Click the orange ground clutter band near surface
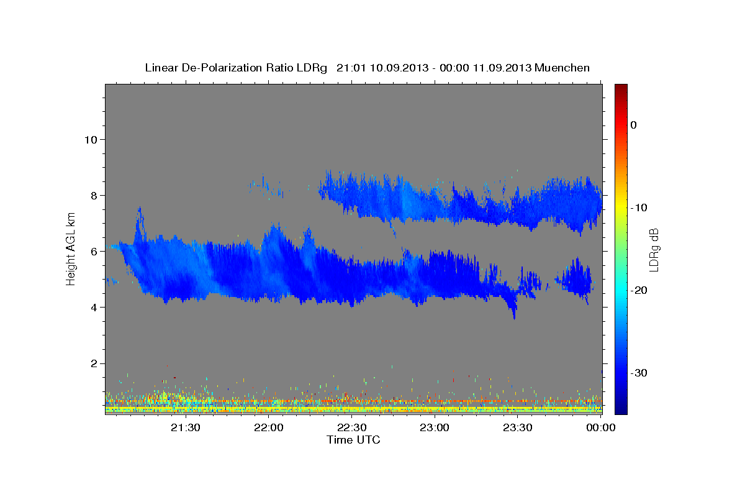Image resolution: width=745 pixels, height=497 pixels. [354, 402]
